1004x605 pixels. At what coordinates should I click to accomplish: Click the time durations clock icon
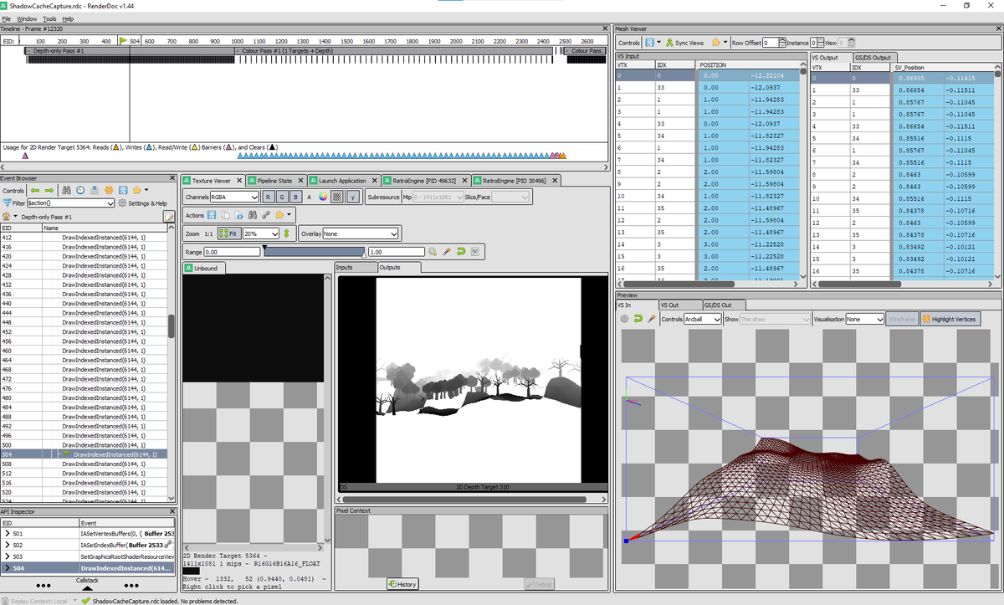(80, 190)
